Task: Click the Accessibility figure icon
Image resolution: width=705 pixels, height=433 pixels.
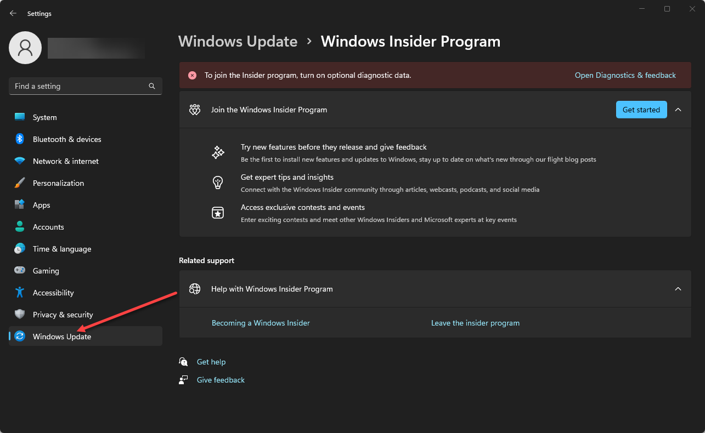Action: click(x=20, y=293)
